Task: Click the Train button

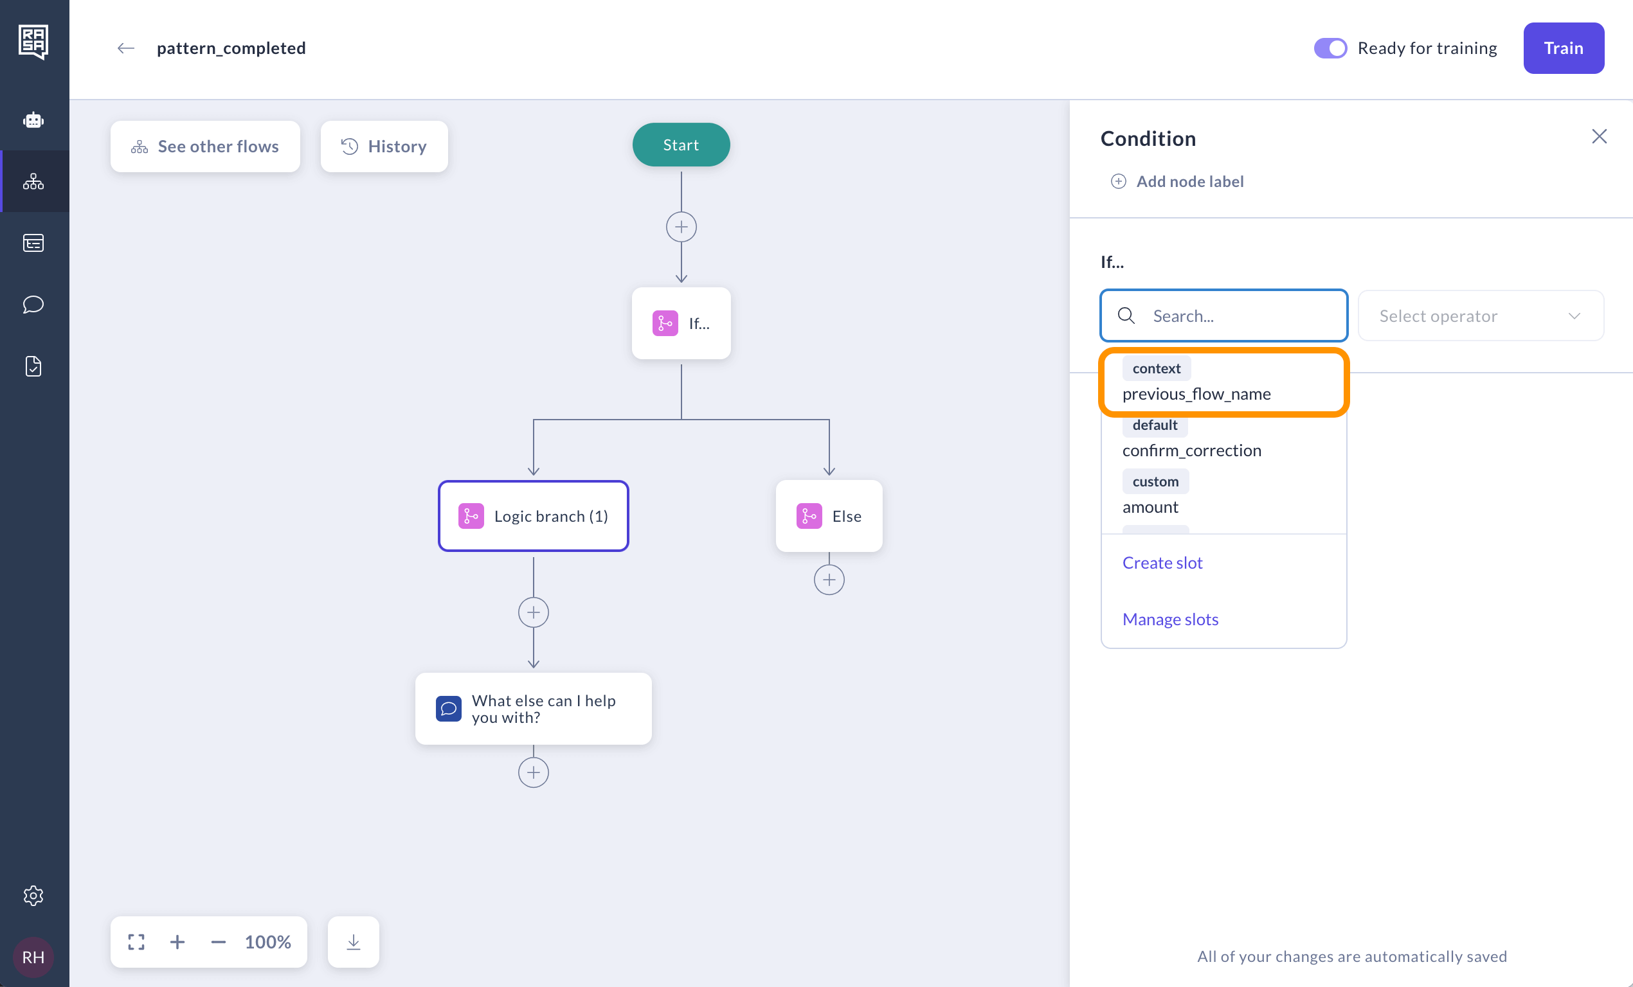Action: pos(1563,48)
